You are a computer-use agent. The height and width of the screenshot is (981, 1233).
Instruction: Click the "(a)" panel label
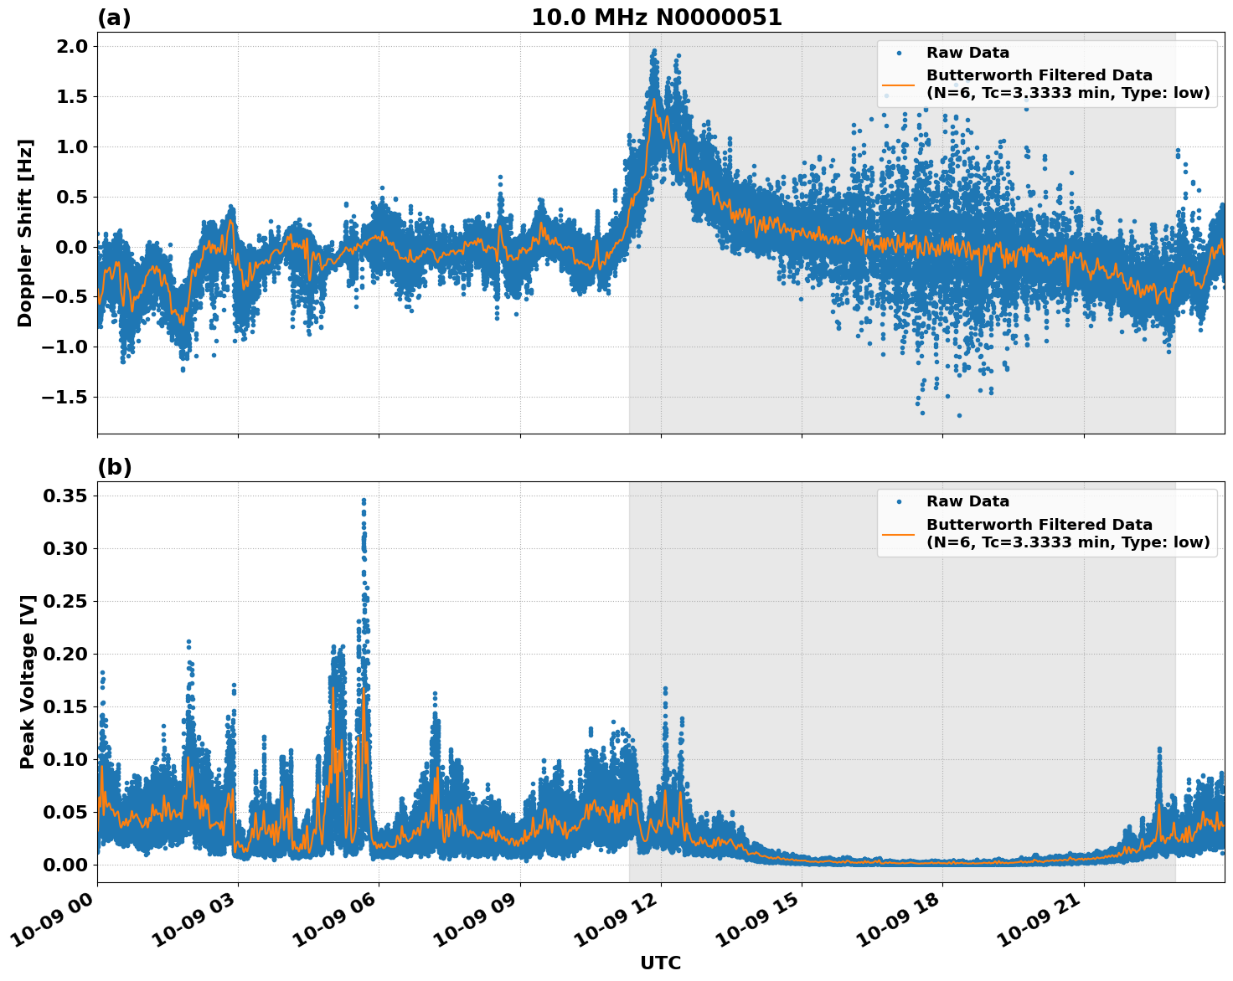[114, 18]
